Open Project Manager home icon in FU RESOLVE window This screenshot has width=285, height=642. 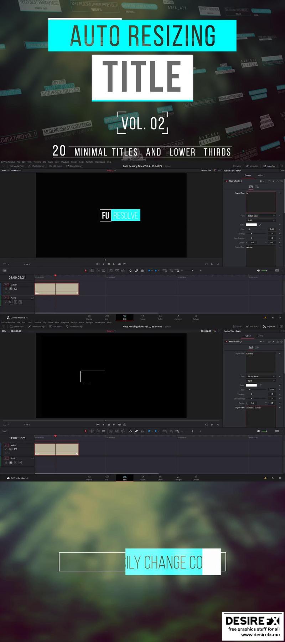(x=273, y=317)
